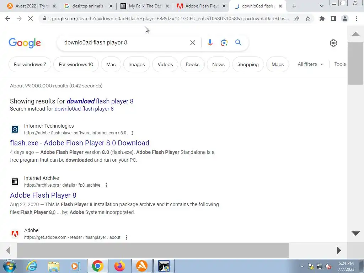Switch to Shopping results

(248, 64)
